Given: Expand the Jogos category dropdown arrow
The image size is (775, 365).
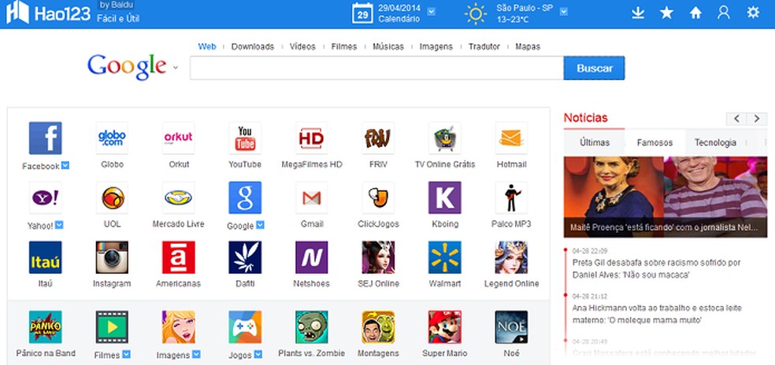Looking at the screenshot, I should point(258,354).
